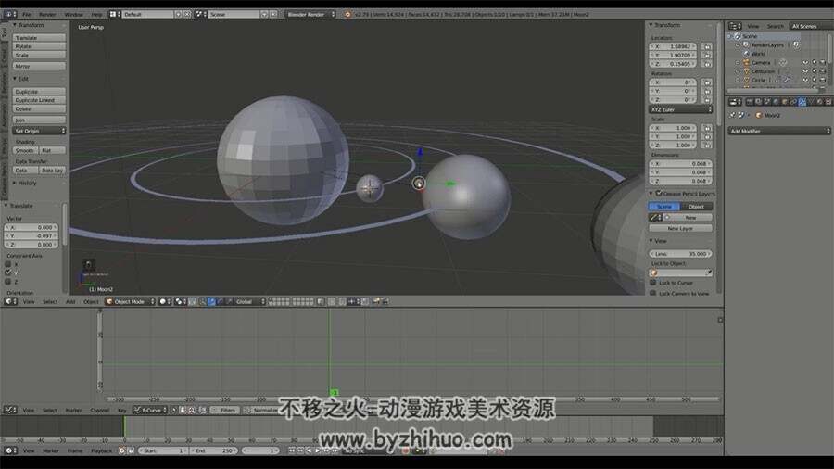
Task: Click the Scene icon in outliner
Action: click(738, 36)
